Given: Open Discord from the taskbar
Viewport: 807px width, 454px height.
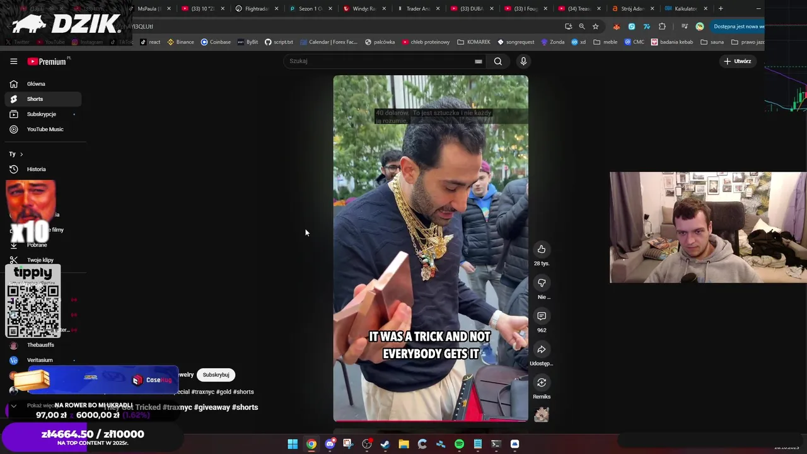Looking at the screenshot, I should (330, 444).
